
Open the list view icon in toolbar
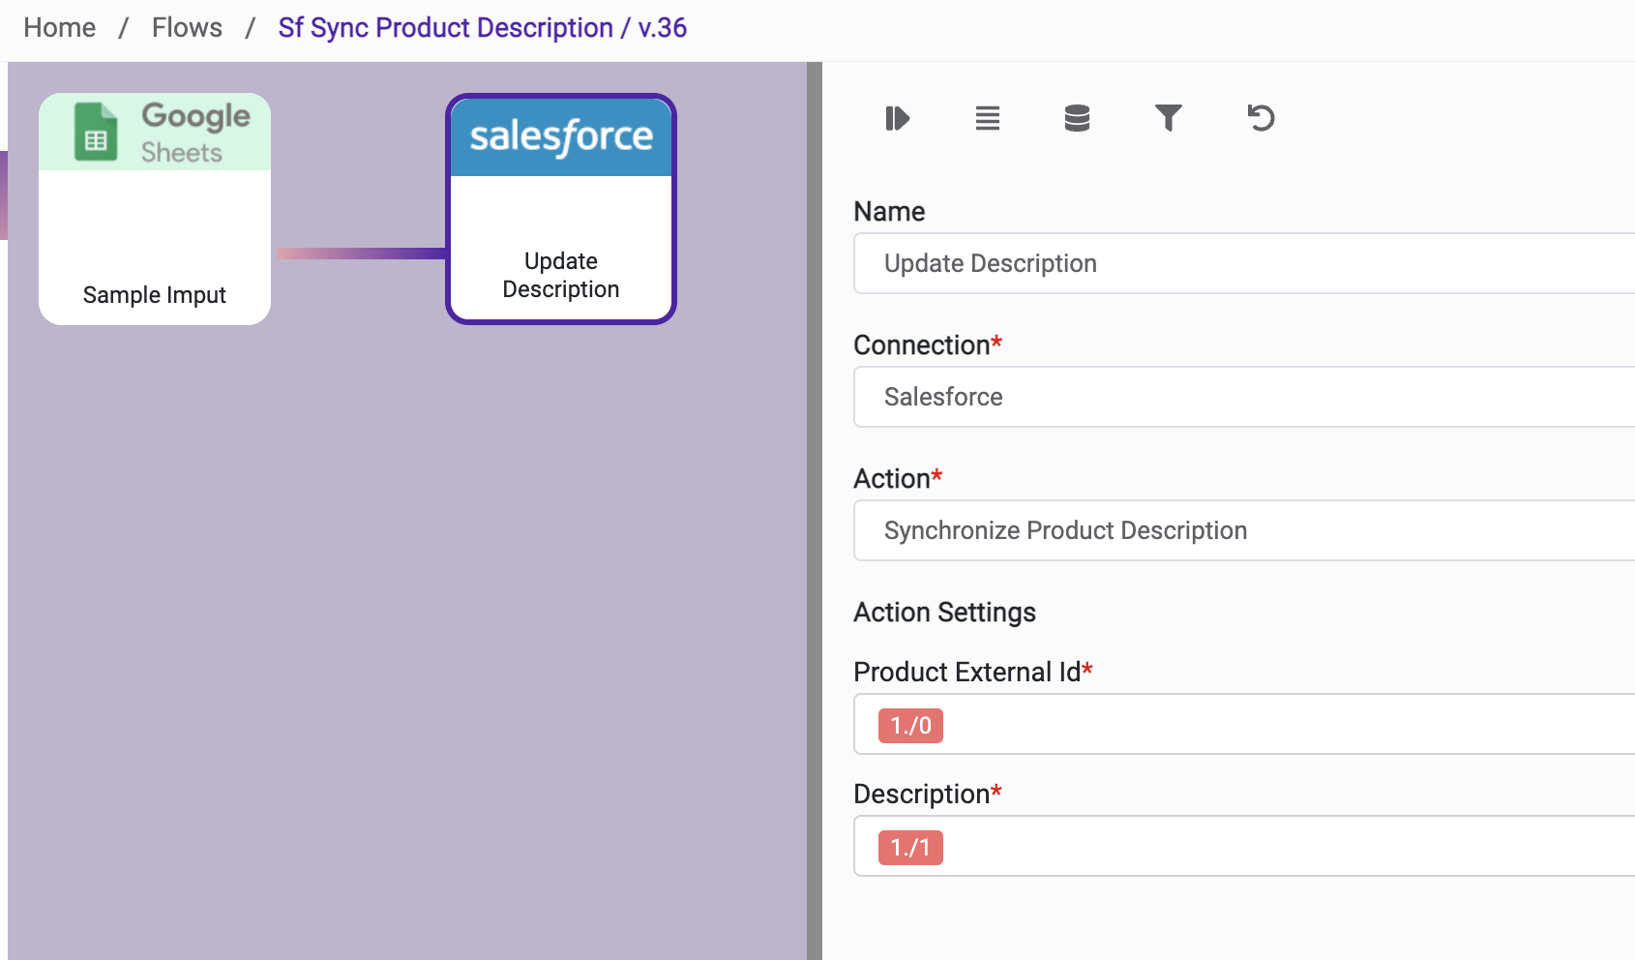(x=987, y=118)
